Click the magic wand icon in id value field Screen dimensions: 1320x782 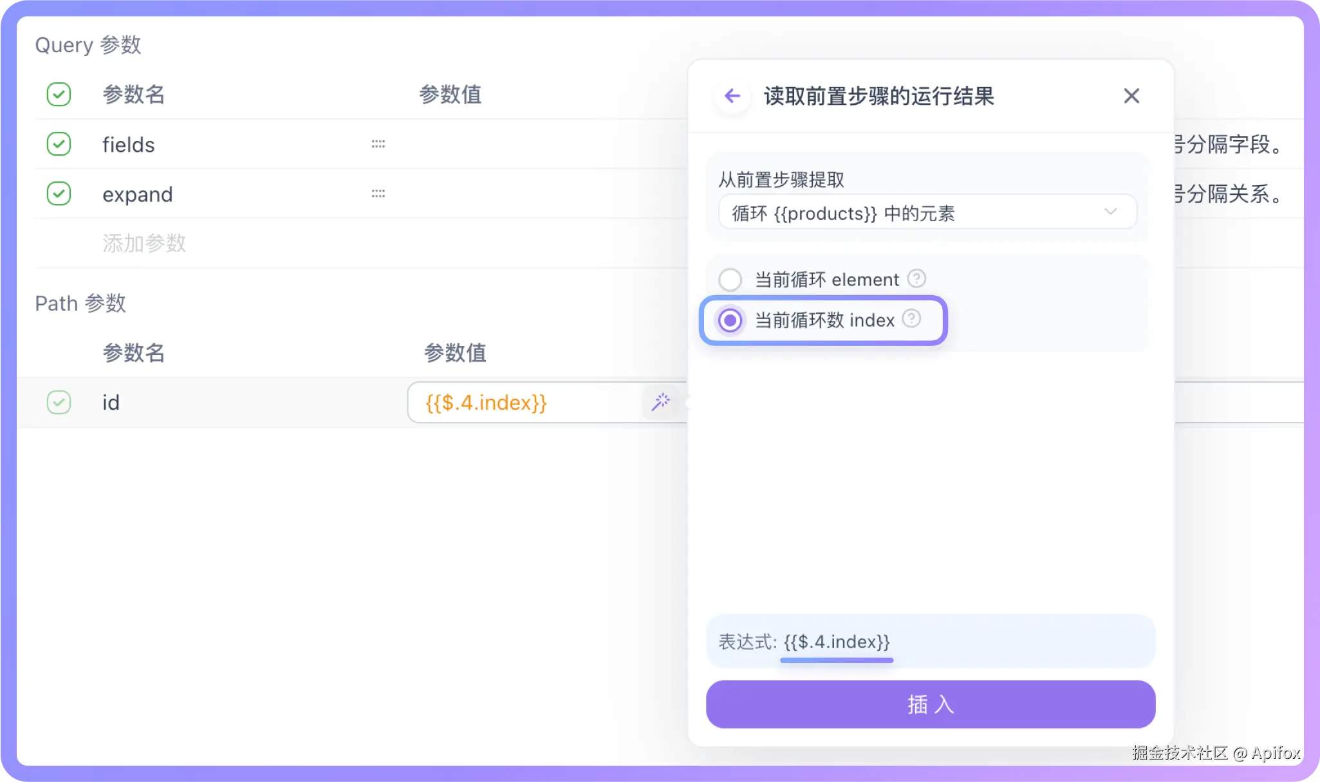pos(660,402)
